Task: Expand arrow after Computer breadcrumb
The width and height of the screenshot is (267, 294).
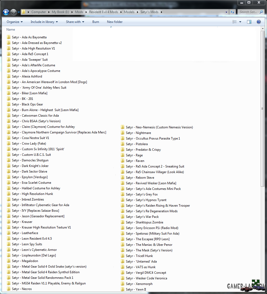Action: pyautogui.click(x=49, y=12)
